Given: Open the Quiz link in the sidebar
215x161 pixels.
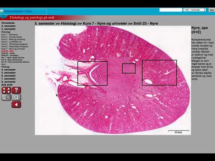Looking at the screenshot, I should [4, 64].
